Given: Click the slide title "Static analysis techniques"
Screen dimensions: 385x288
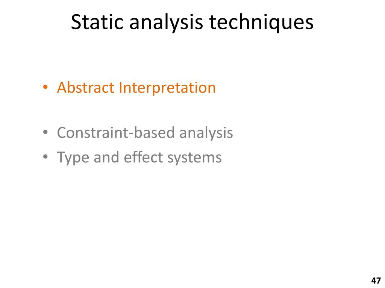Looking at the screenshot, I should [192, 22].
